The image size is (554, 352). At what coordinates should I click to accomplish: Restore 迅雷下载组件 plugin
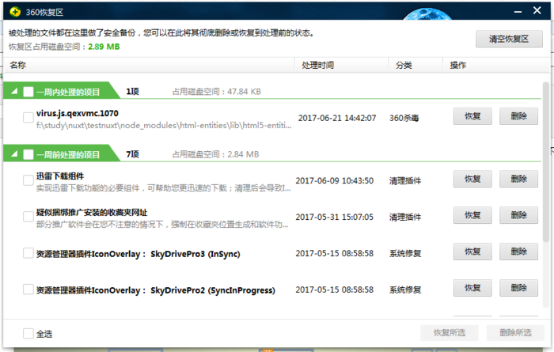[x=472, y=179]
